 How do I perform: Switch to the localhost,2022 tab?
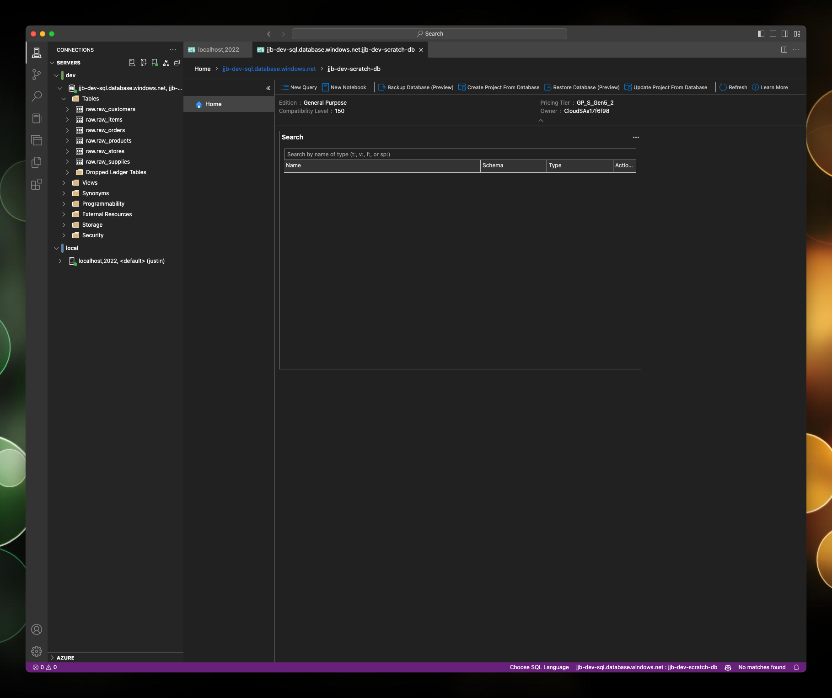[217, 49]
